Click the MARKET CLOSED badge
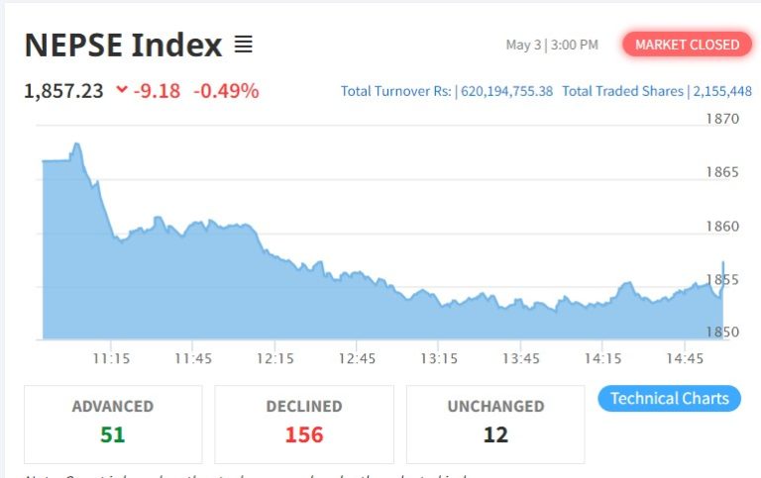Image resolution: width=761 pixels, height=478 pixels. (x=687, y=45)
